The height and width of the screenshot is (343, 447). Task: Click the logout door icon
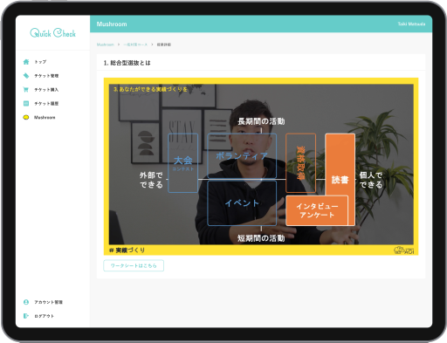point(26,316)
